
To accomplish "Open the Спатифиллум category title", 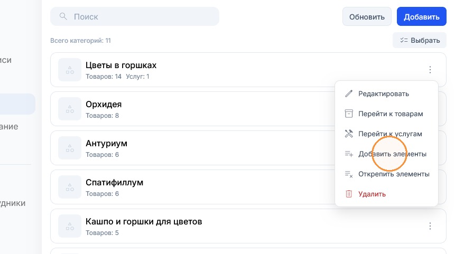I will coord(114,182).
